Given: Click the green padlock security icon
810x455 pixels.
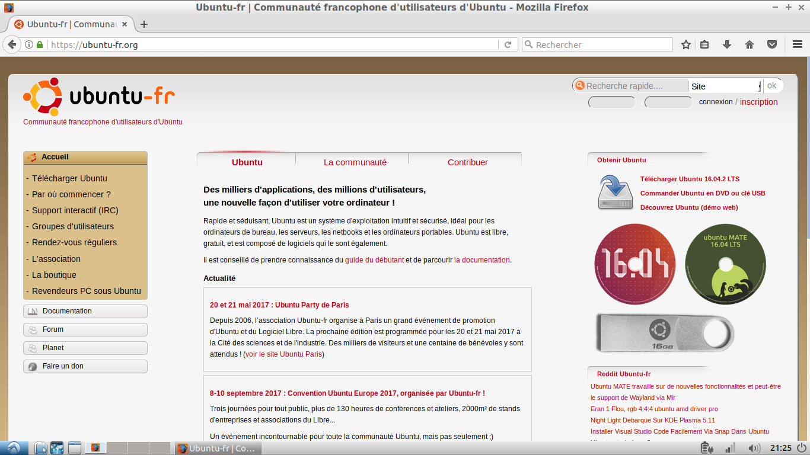Looking at the screenshot, I should [40, 44].
